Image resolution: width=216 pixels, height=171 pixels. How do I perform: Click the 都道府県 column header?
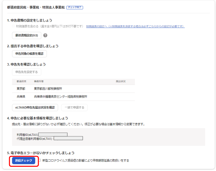point(21,81)
